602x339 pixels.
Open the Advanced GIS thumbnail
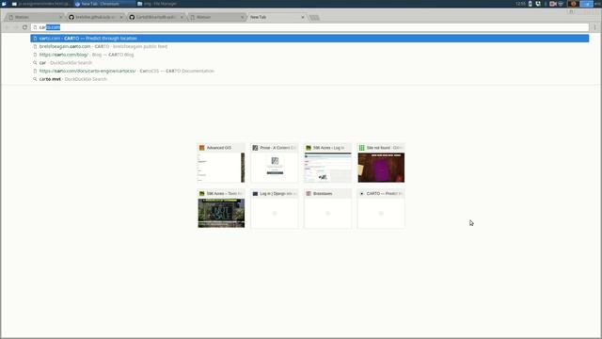pos(221,163)
